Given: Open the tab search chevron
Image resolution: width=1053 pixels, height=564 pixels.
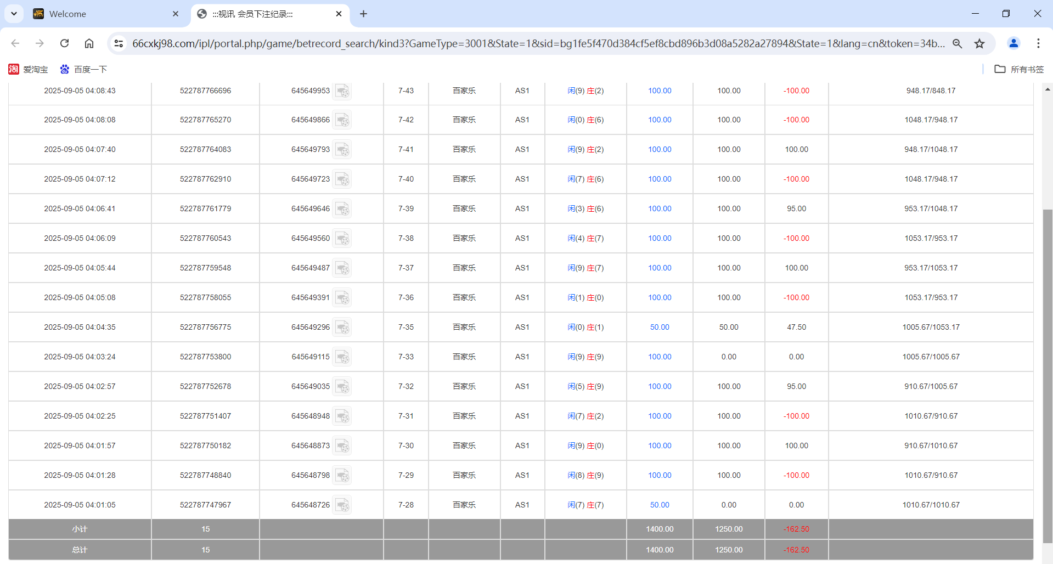Looking at the screenshot, I should click(14, 14).
